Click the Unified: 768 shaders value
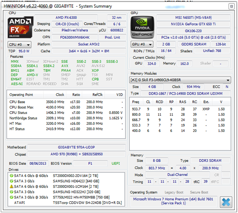 212,51
